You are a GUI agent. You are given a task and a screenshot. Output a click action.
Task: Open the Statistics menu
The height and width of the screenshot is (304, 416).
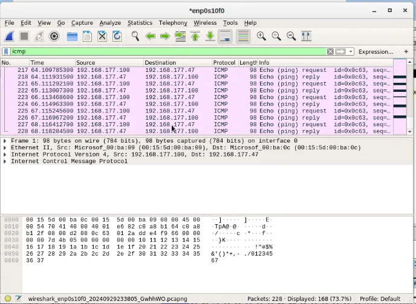pyautogui.click(x=140, y=23)
